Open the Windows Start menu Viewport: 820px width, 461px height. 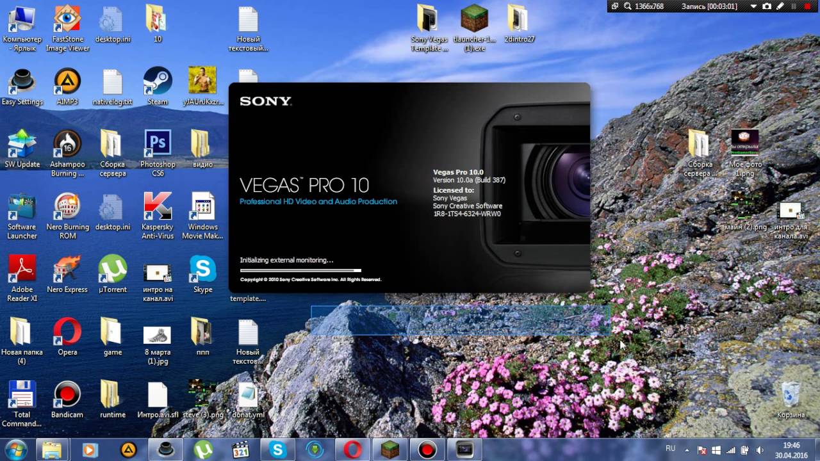16,449
